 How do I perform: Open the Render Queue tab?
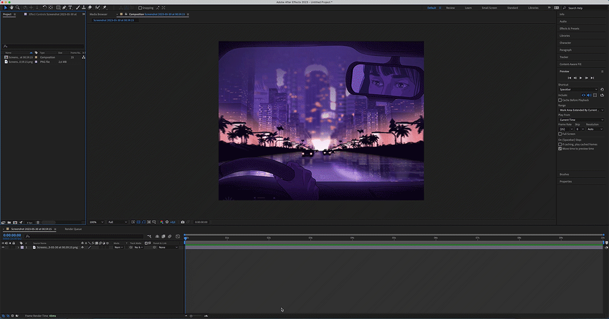click(x=73, y=229)
